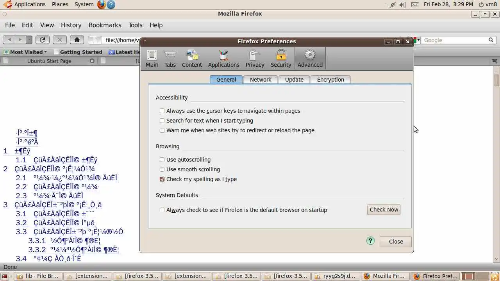Open the tab list dropdown arrow
500x281 pixels.
coord(495,61)
